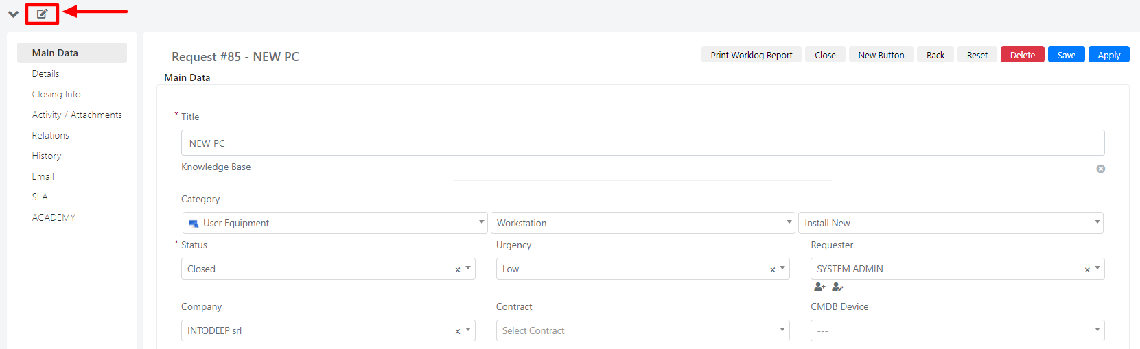Click the Print Worklog Report button
Image resolution: width=1140 pixels, height=349 pixels.
752,55
